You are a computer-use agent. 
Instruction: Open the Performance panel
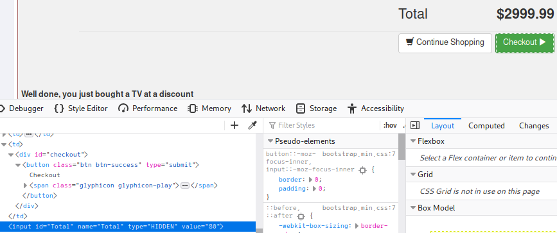point(148,108)
